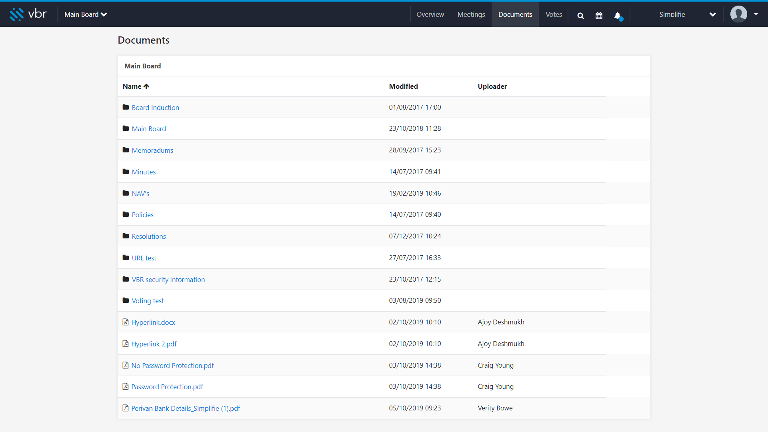Expand the Main Board board selector

click(86, 14)
